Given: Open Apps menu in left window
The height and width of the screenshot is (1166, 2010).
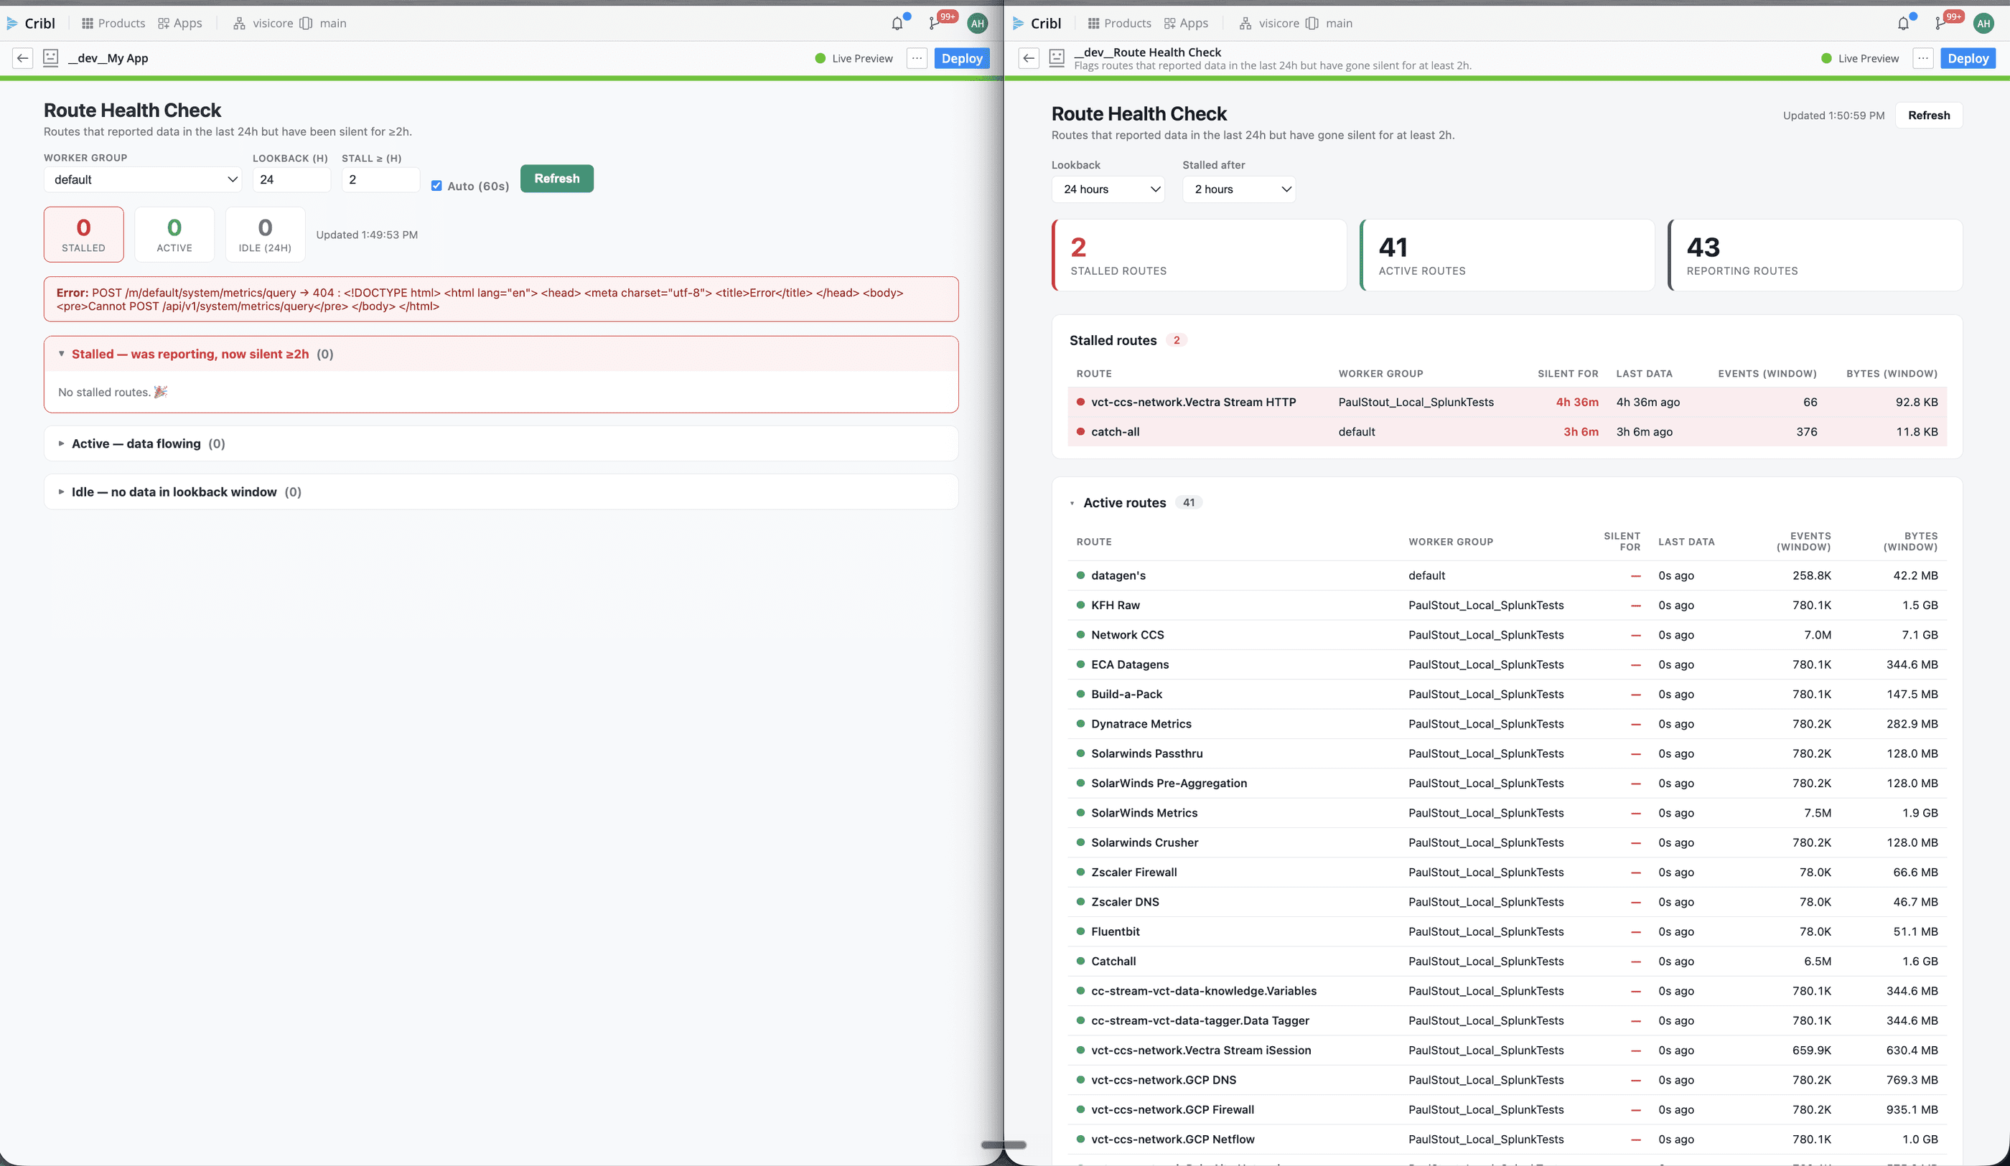Looking at the screenshot, I should (x=180, y=23).
